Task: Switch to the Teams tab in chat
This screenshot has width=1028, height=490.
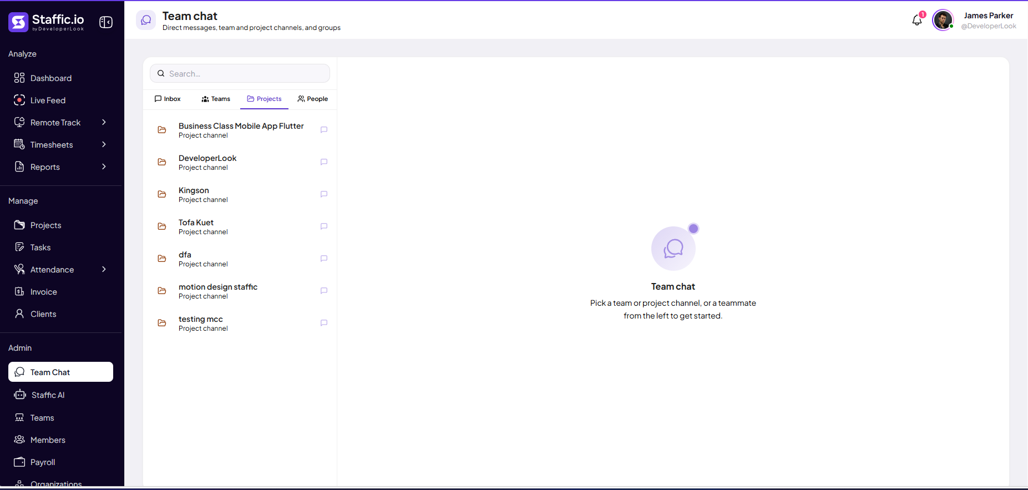Action: point(216,99)
